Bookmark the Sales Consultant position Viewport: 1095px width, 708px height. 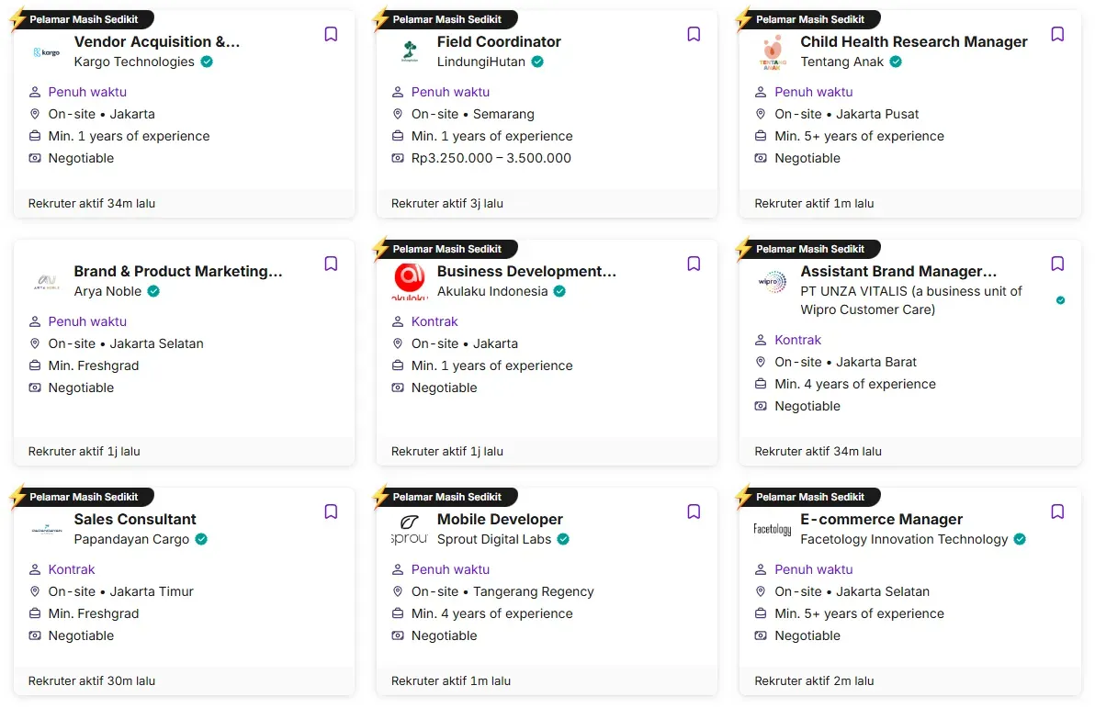pos(331,511)
